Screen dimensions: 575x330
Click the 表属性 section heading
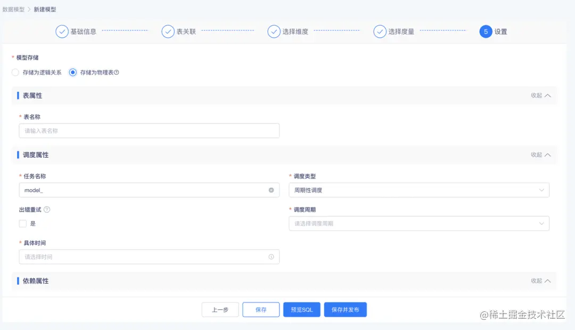[x=32, y=95]
